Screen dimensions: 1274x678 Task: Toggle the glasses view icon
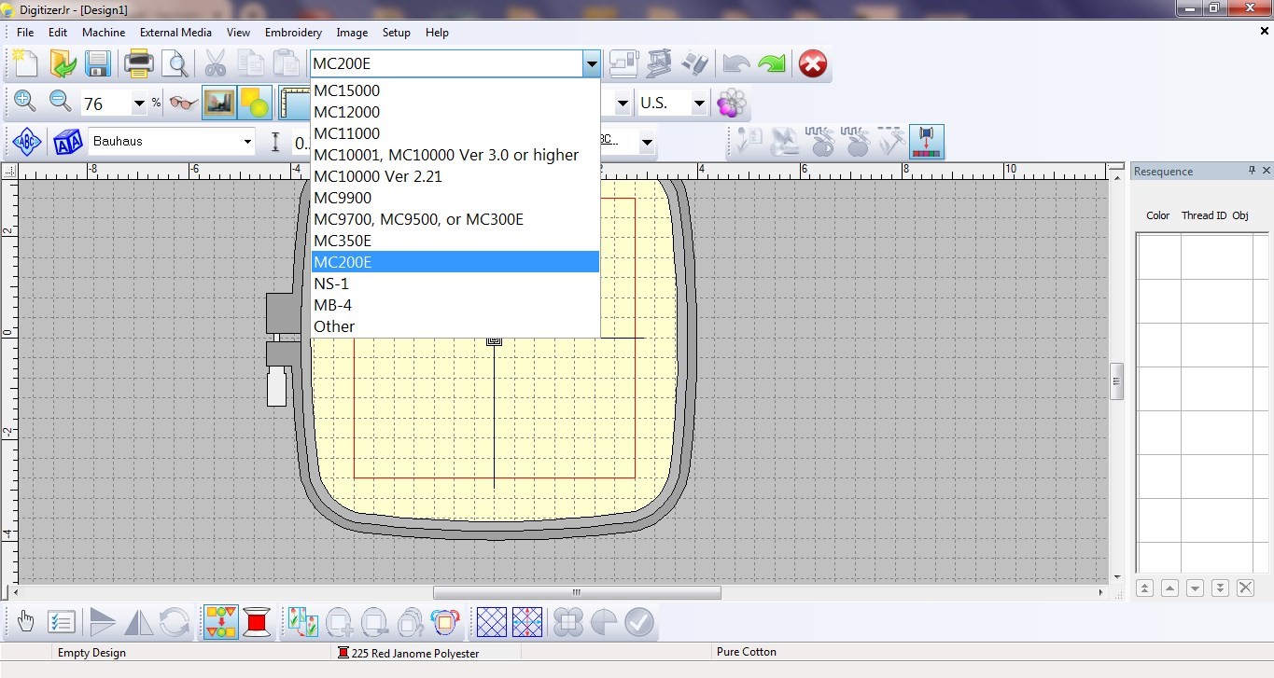pos(184,103)
